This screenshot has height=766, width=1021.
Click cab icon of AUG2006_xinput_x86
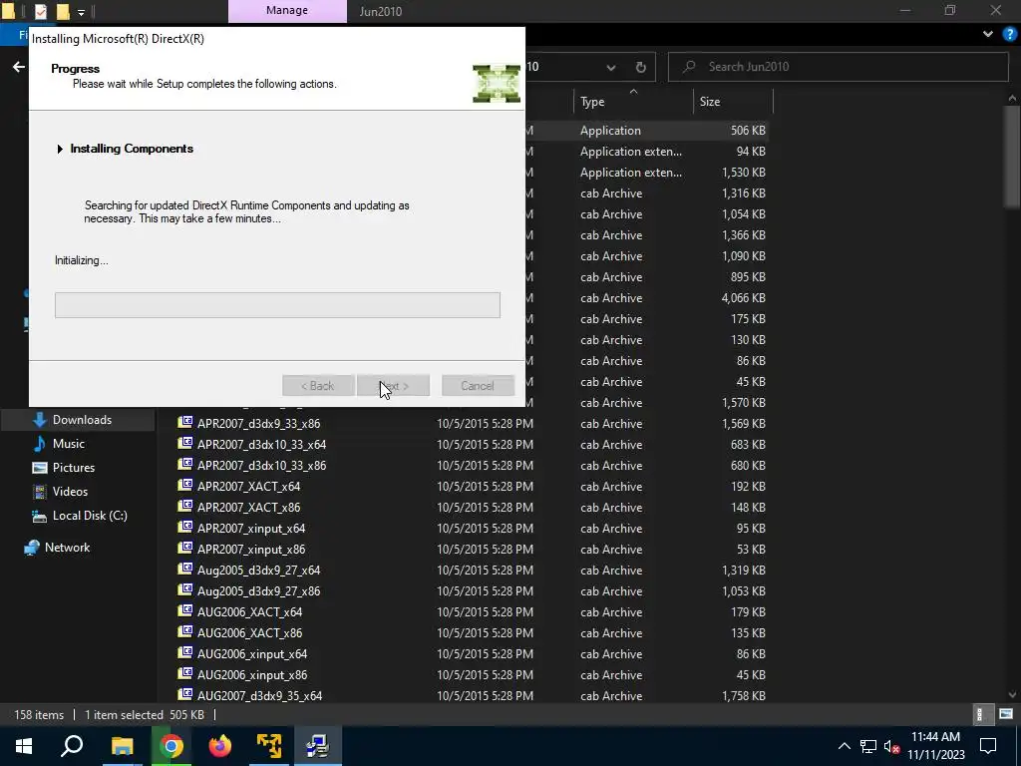[185, 673]
